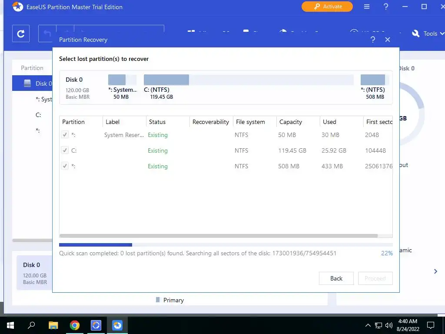Click first sector value 2048

point(372,135)
